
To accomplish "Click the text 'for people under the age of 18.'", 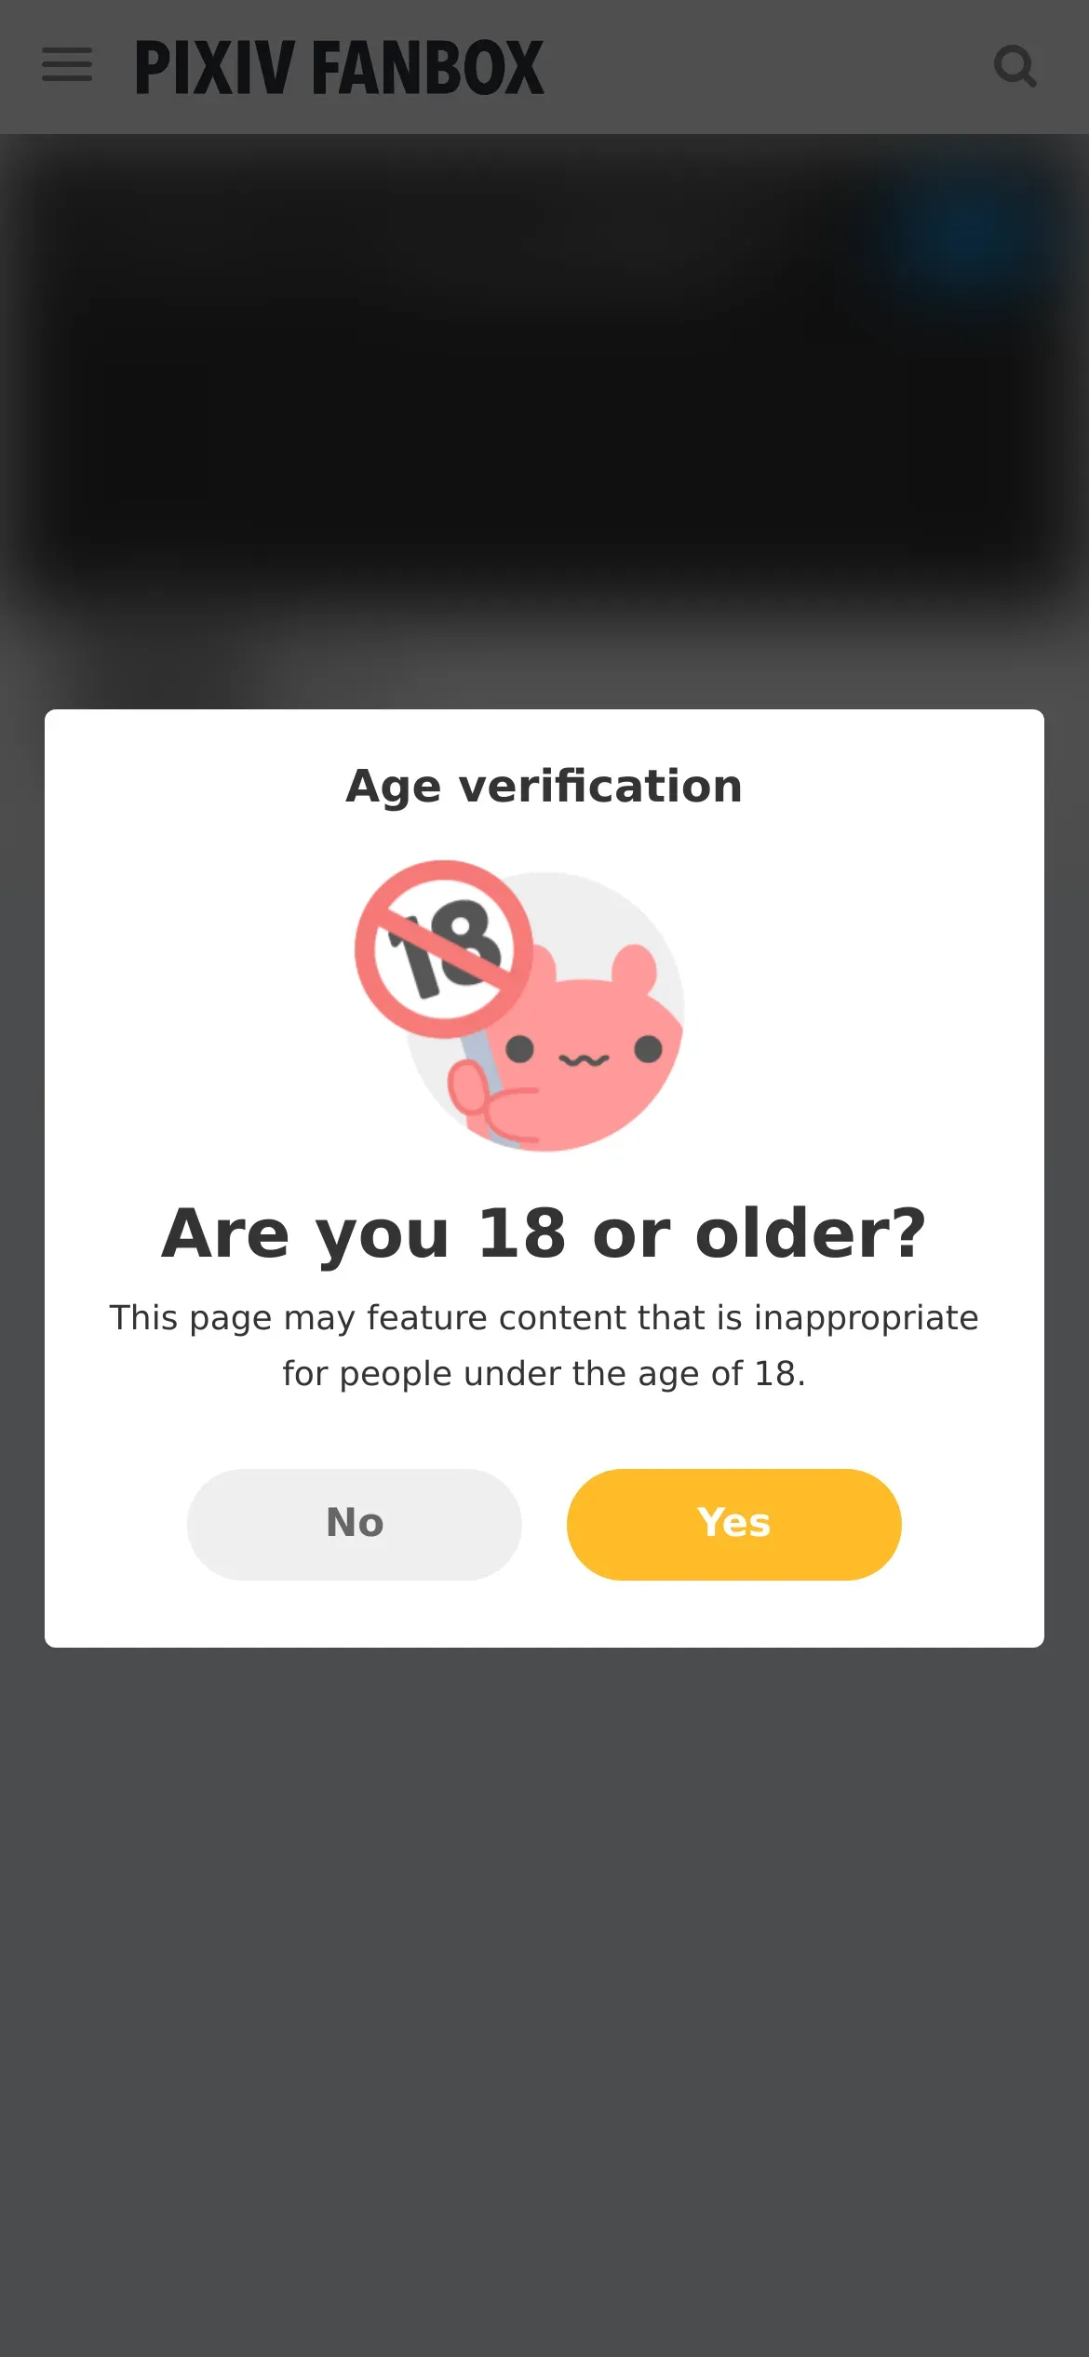I will (544, 1373).
